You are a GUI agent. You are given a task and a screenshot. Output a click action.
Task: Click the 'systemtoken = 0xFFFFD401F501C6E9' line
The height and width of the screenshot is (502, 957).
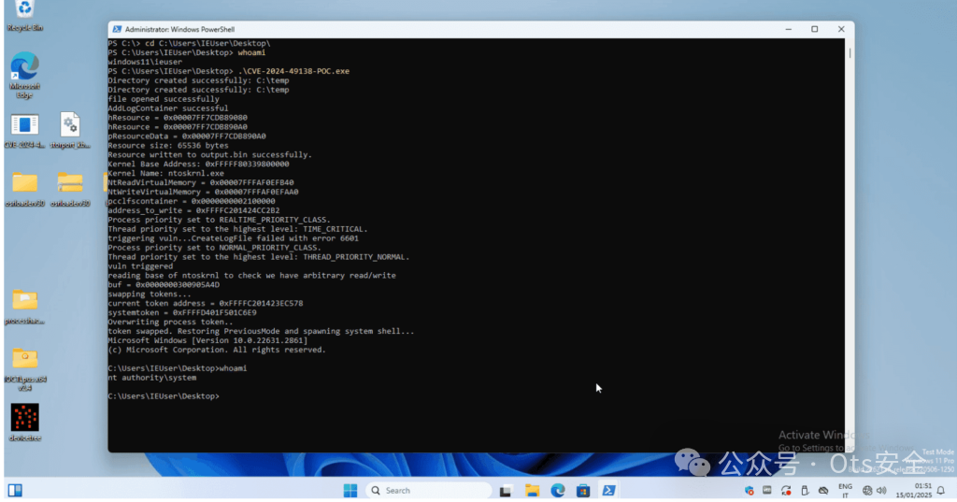pos(182,312)
